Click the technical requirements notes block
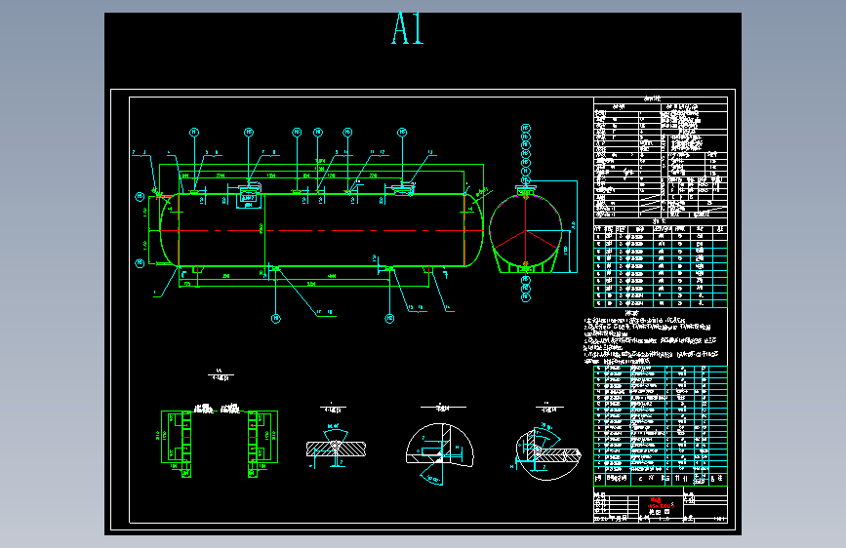This screenshot has height=548, width=846. click(652, 337)
